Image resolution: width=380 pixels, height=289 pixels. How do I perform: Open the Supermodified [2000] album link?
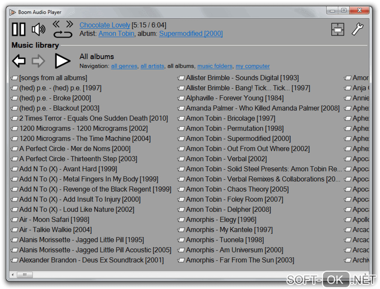coord(191,34)
